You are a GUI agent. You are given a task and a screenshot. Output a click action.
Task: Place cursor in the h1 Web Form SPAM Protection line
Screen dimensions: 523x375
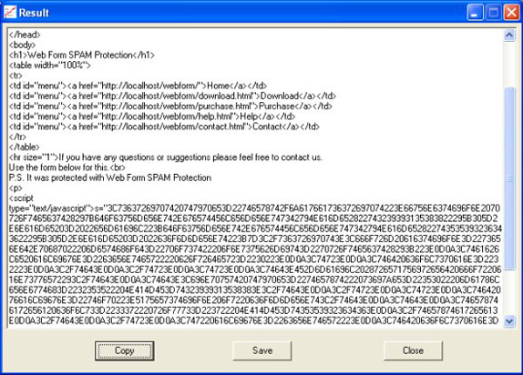coord(82,55)
